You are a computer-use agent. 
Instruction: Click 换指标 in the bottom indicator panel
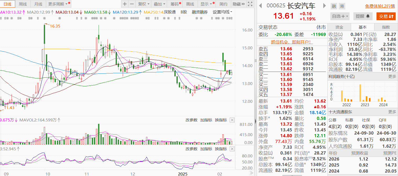click(221, 149)
